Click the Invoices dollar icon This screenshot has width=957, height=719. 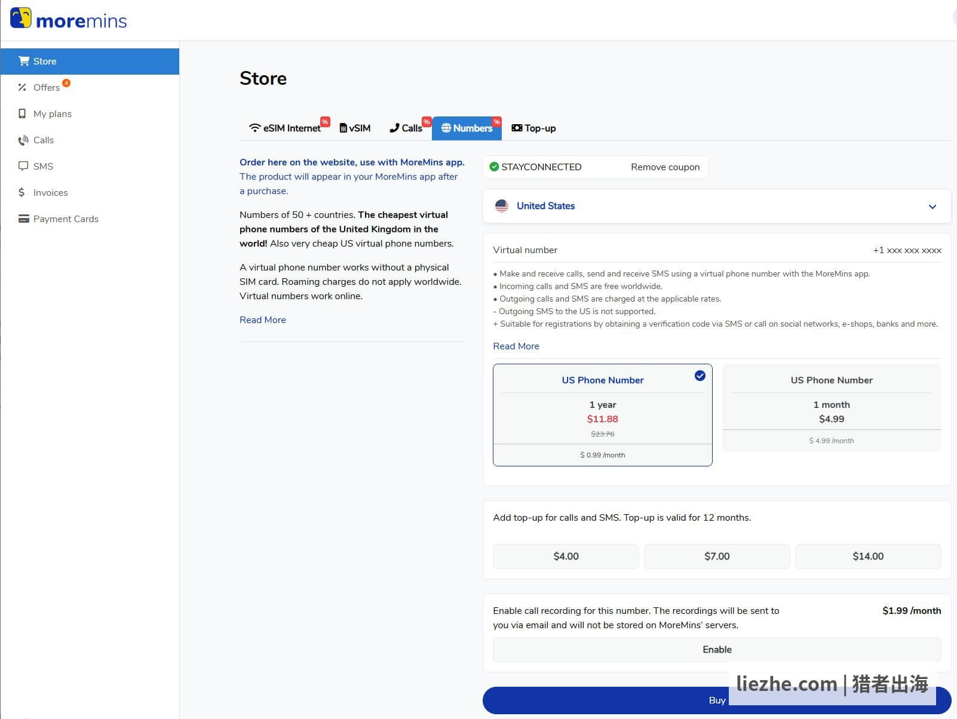pos(22,192)
